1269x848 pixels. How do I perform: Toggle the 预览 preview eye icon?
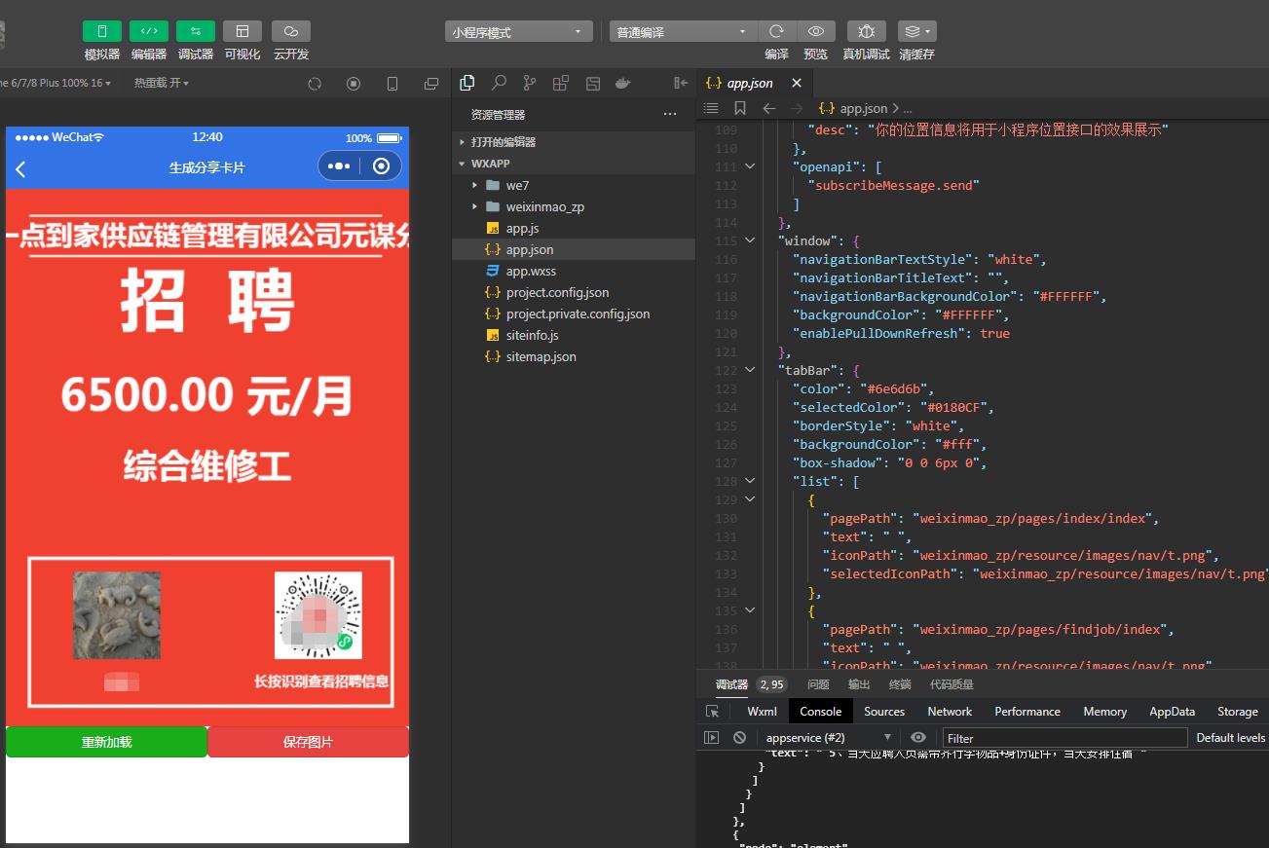click(x=816, y=30)
